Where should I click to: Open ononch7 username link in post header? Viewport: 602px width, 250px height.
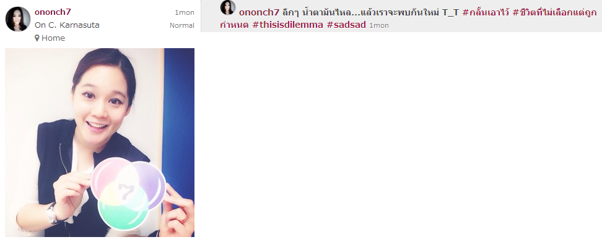coord(53,12)
